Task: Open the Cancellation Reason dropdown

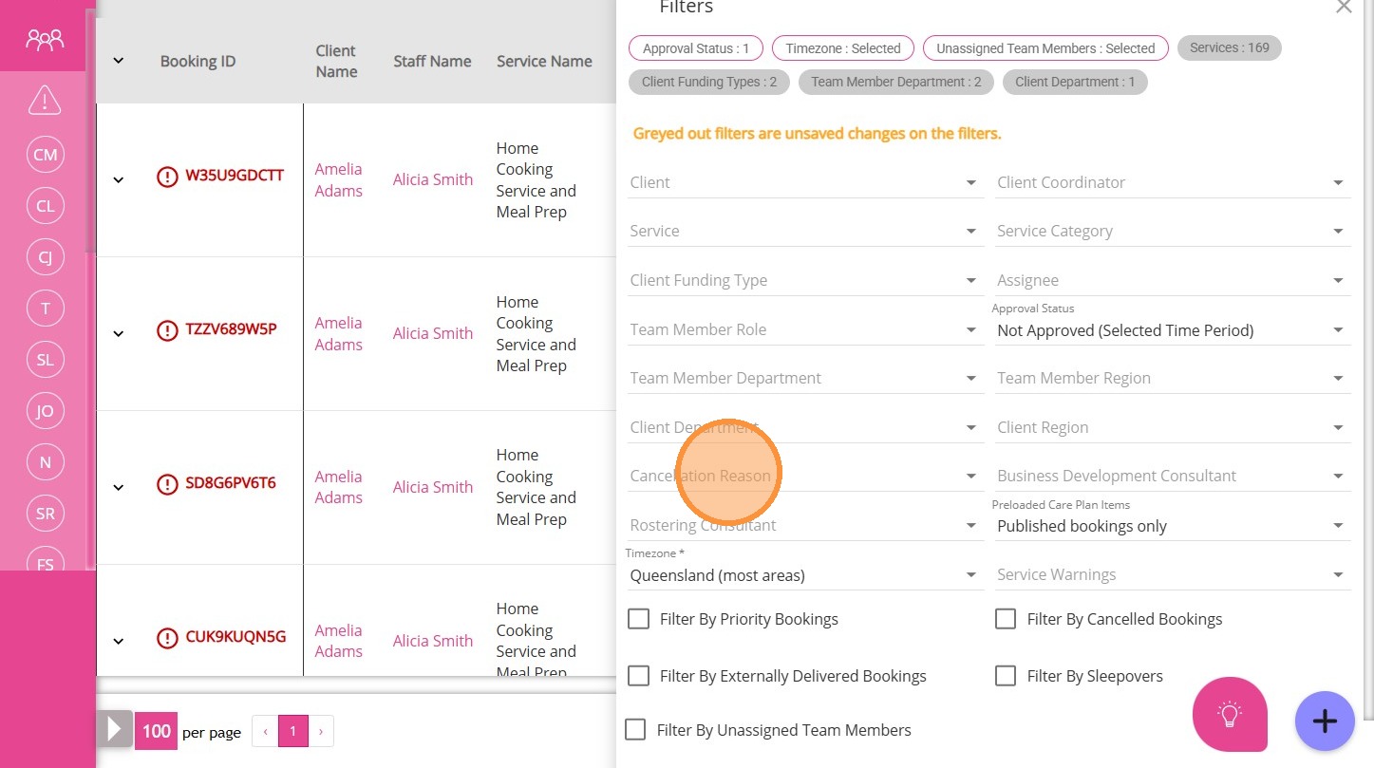Action: point(803,476)
